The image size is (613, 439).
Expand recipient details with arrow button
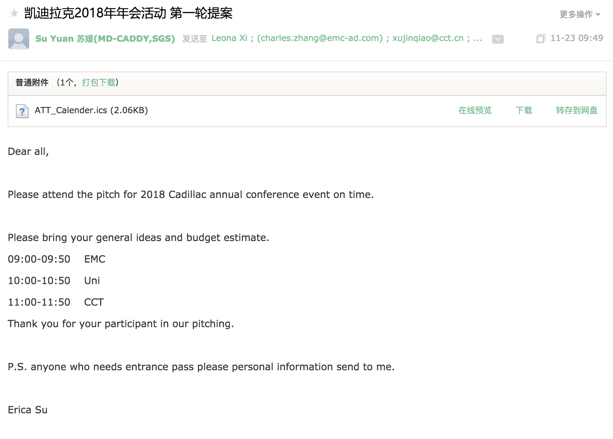[498, 39]
